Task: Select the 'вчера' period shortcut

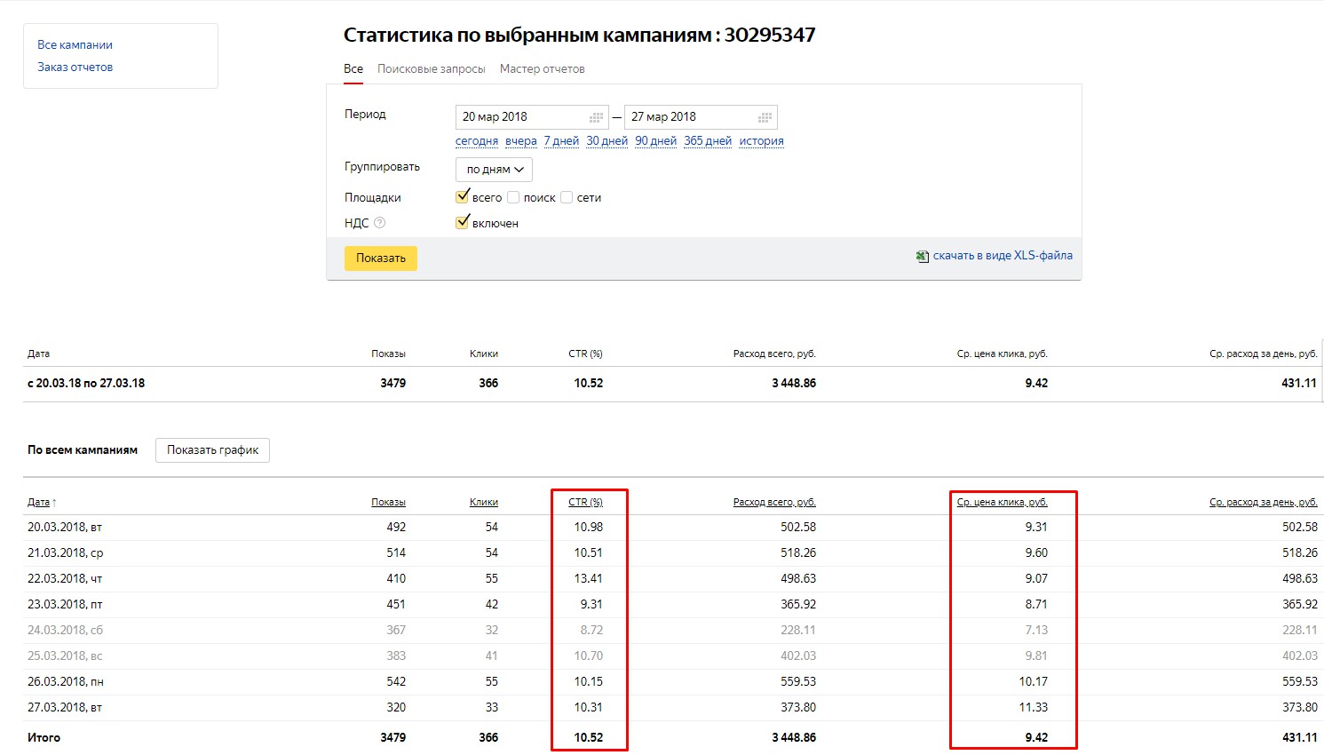Action: point(521,141)
